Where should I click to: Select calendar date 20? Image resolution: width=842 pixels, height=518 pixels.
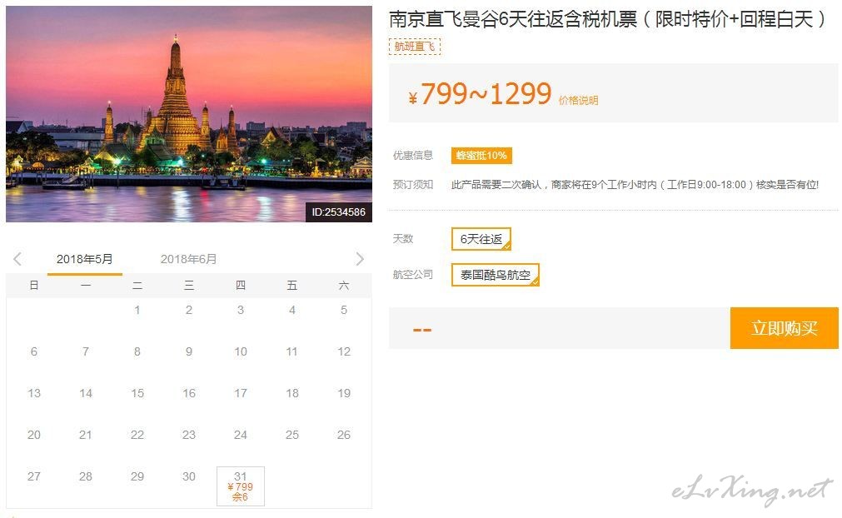pos(34,435)
